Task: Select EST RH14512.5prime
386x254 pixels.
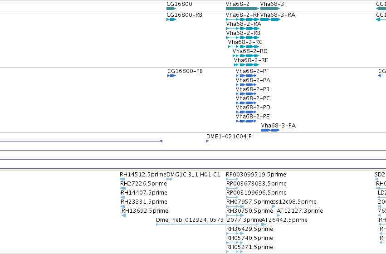Action: pyautogui.click(x=122, y=179)
